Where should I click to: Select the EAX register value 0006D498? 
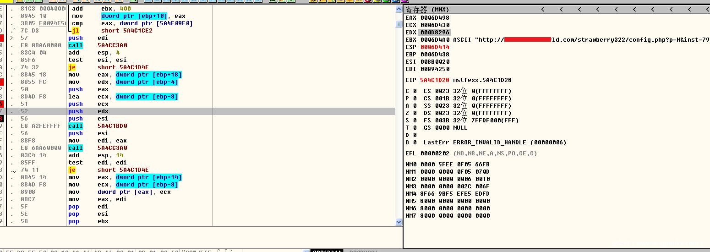tap(435, 18)
